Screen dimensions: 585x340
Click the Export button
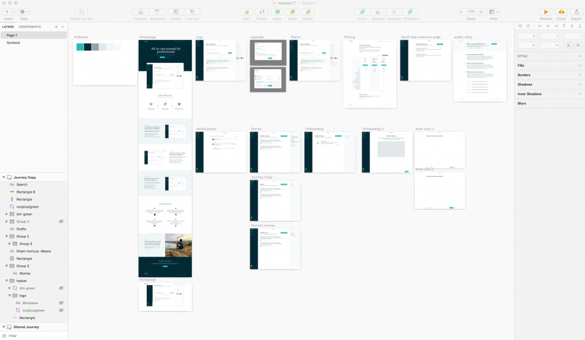(576, 11)
